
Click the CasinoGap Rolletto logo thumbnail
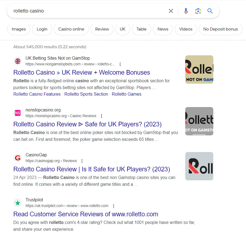pyautogui.click(x=199, y=166)
